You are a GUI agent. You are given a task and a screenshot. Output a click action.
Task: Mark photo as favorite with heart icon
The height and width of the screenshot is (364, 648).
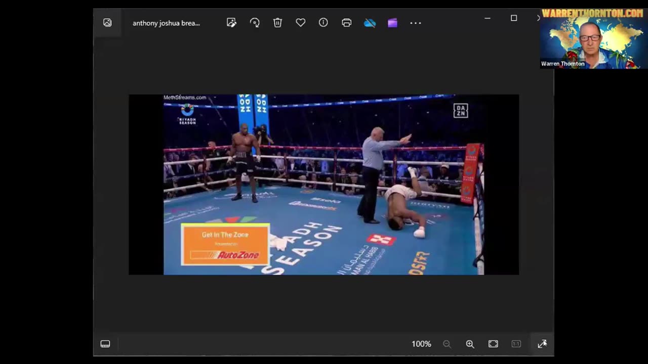click(301, 23)
